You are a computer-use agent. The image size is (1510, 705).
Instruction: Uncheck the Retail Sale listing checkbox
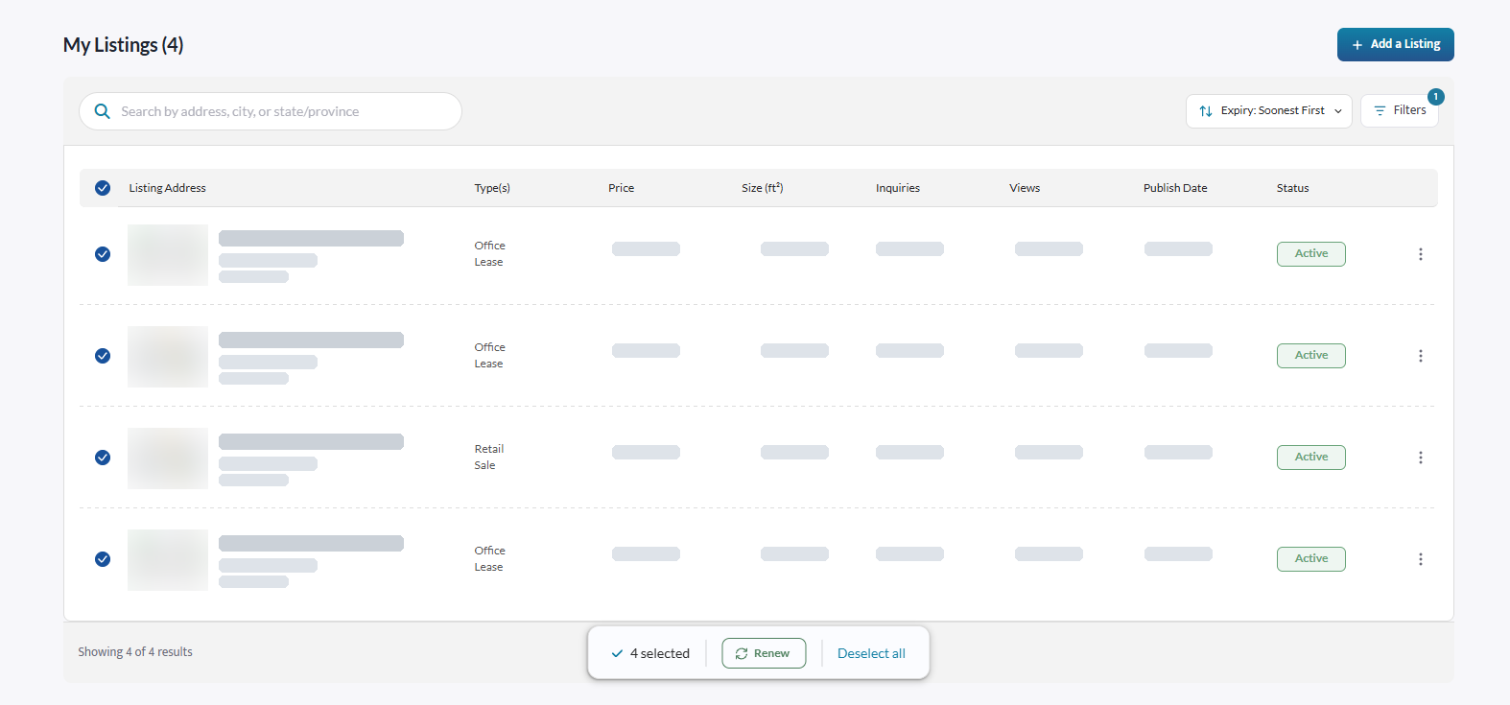(103, 458)
